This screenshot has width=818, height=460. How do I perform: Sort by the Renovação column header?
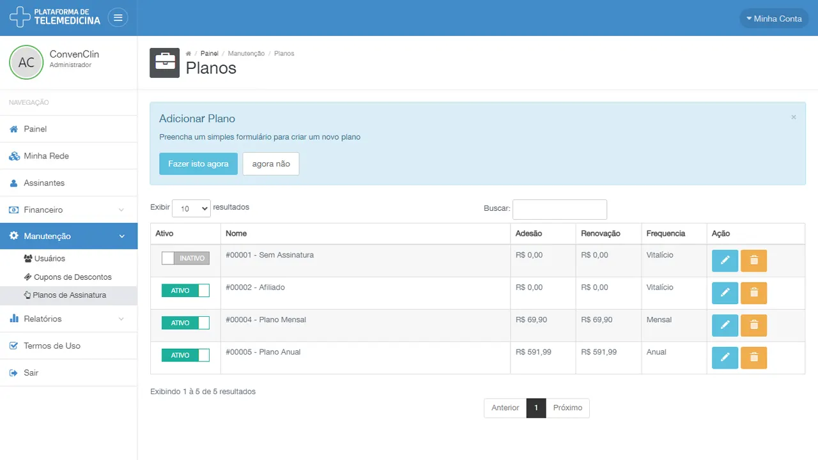click(x=608, y=234)
